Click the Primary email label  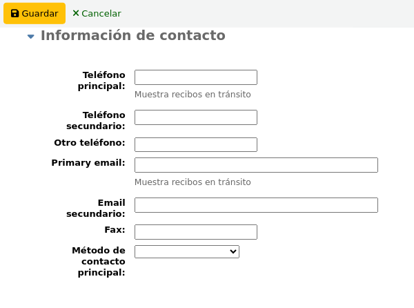tap(88, 163)
